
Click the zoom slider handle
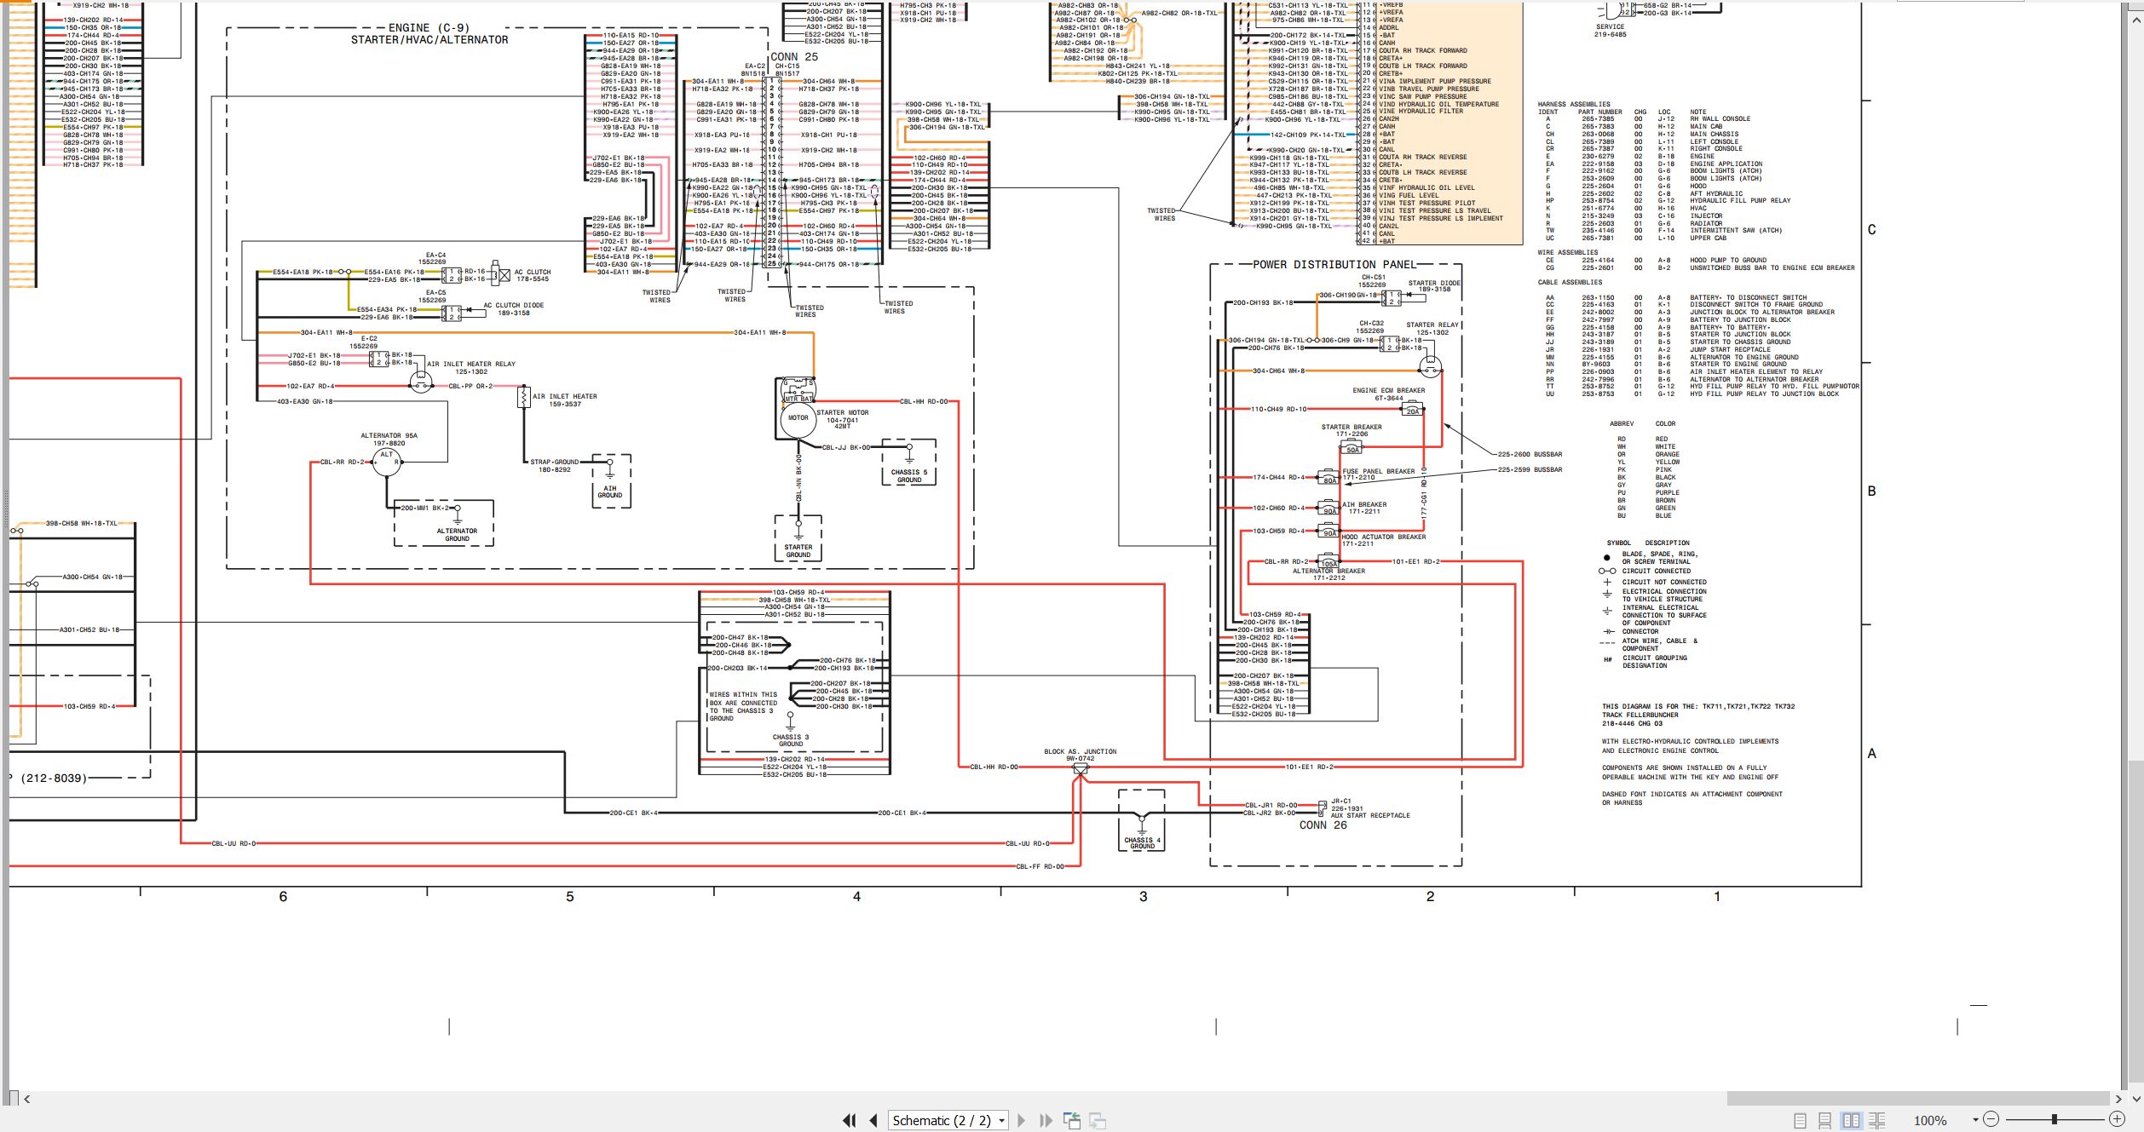[2055, 1119]
